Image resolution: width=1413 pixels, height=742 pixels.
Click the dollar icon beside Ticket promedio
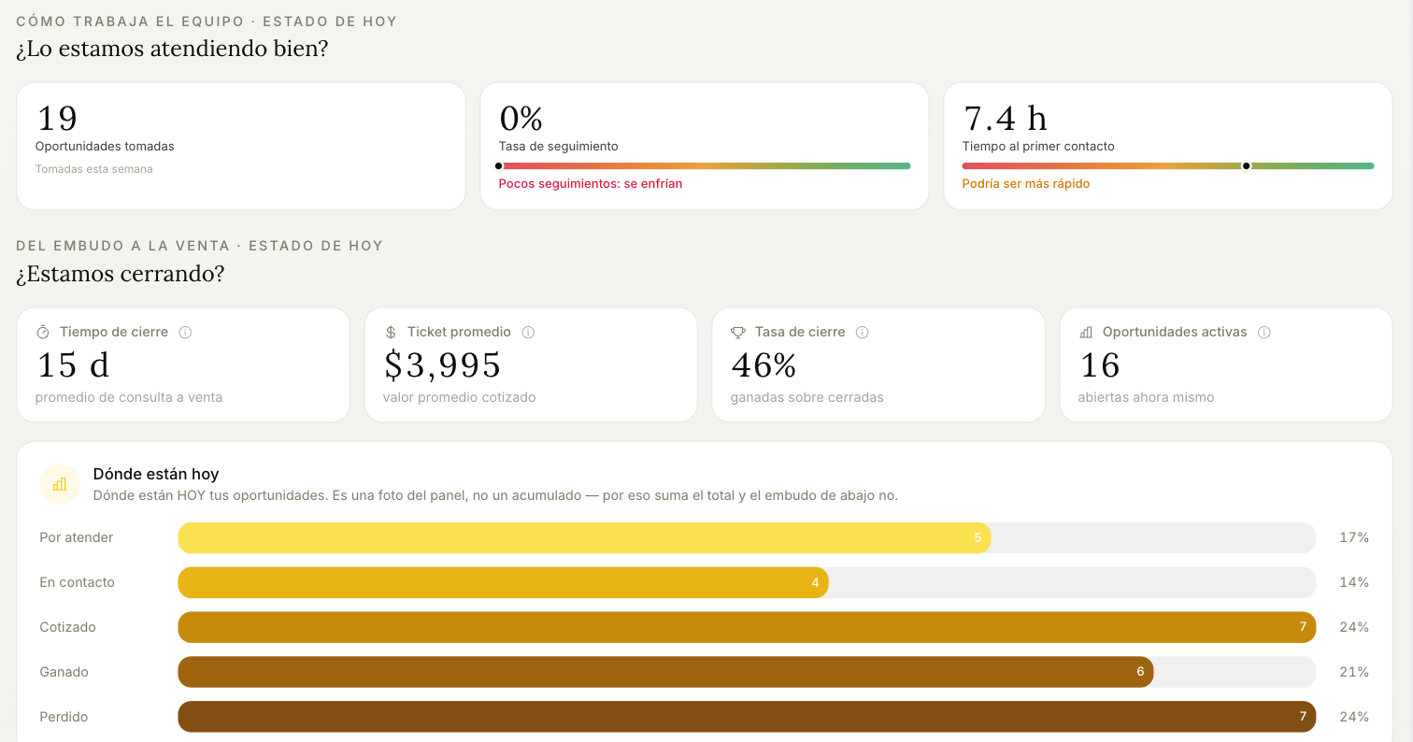[x=391, y=333]
